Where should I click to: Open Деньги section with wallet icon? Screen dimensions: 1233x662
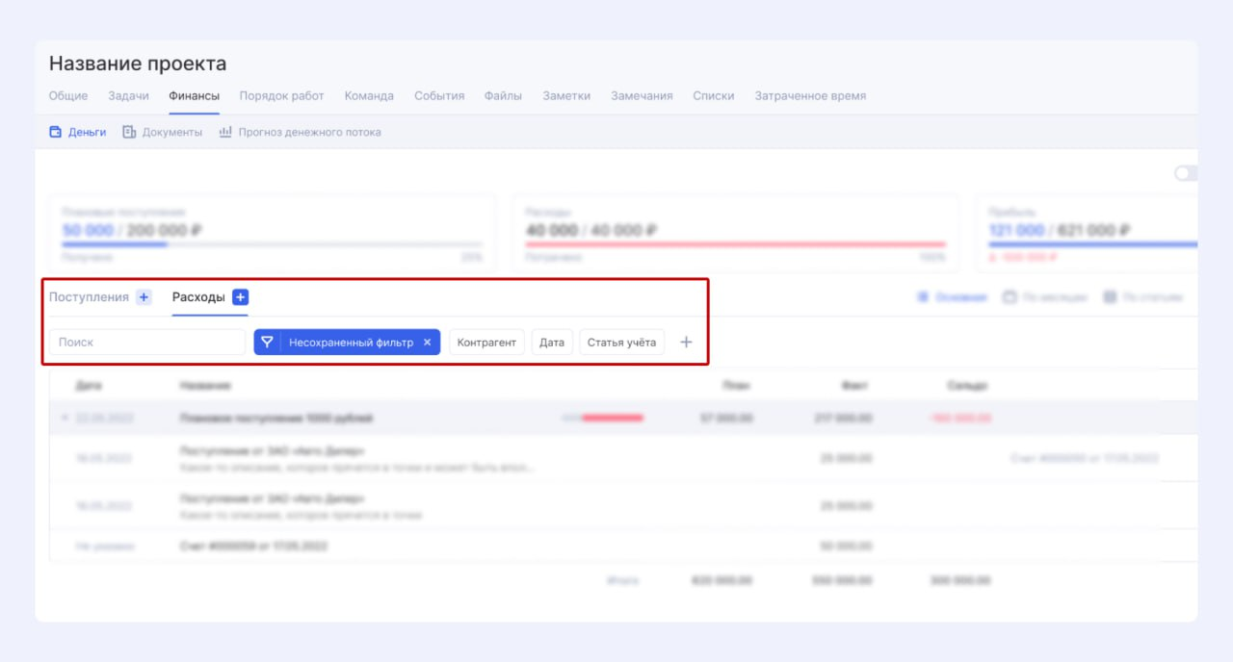78,132
